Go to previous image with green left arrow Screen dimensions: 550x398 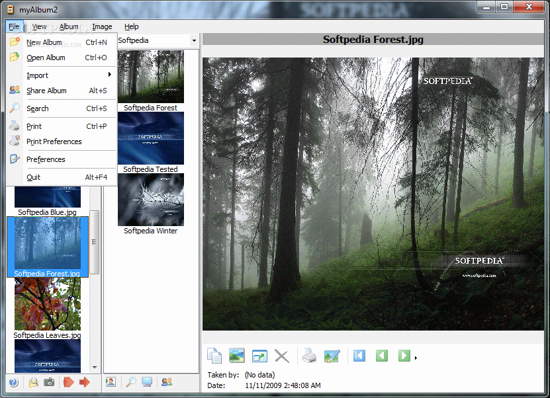[382, 356]
